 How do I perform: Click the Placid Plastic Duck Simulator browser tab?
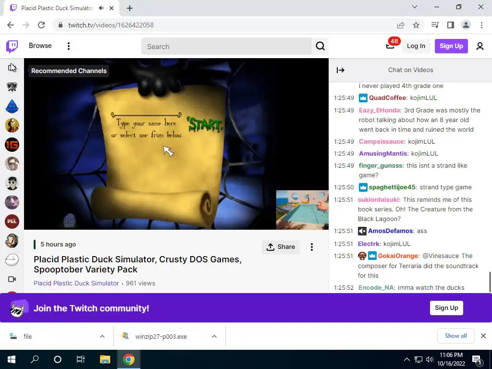pos(57,8)
